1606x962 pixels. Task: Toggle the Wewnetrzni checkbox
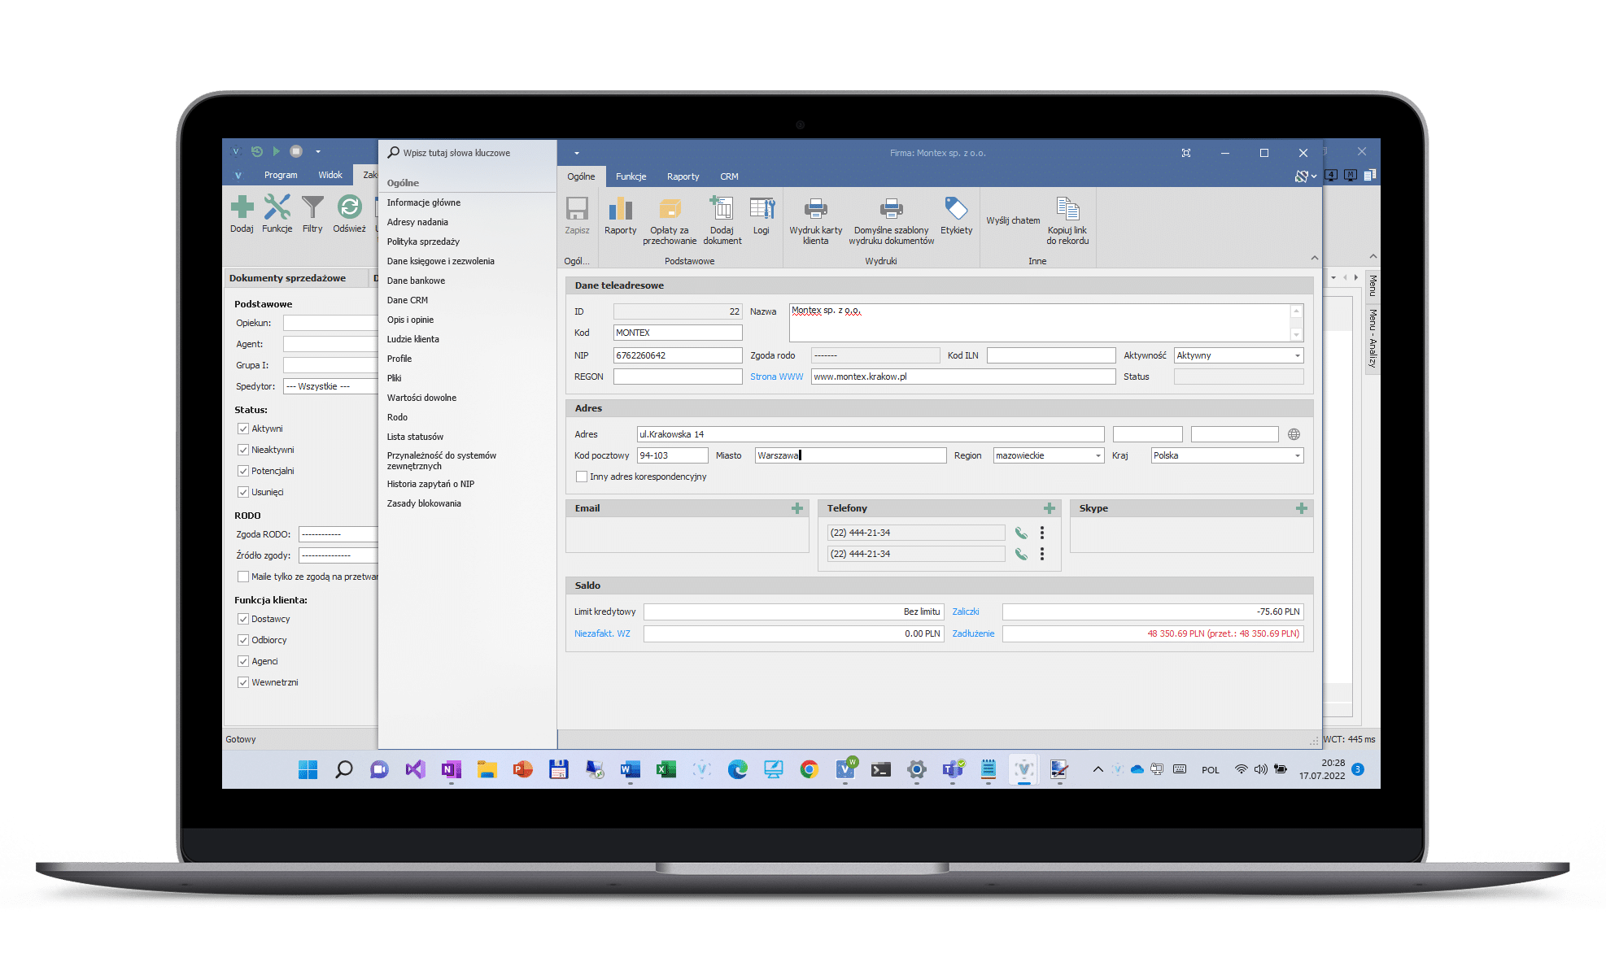[x=242, y=682]
